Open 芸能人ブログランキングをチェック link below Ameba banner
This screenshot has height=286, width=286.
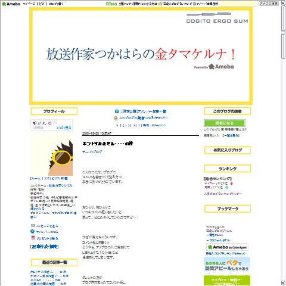225,254
